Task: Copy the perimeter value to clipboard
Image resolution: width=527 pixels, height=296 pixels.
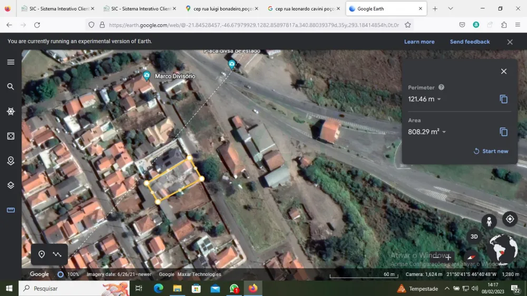Action: pos(503,99)
